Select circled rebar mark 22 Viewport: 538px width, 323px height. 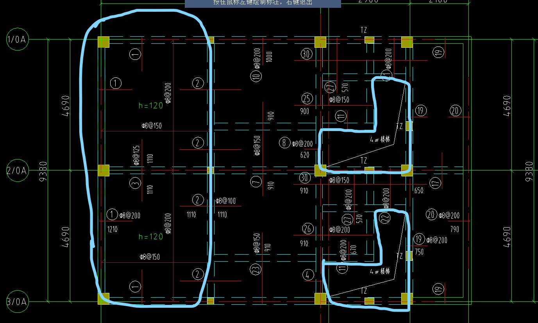point(385,218)
